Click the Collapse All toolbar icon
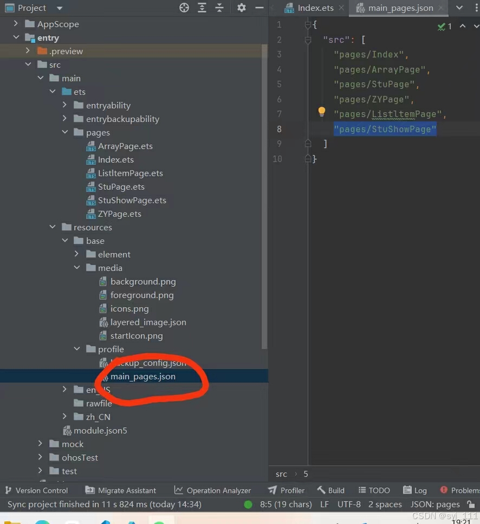480x524 pixels. 219,8
